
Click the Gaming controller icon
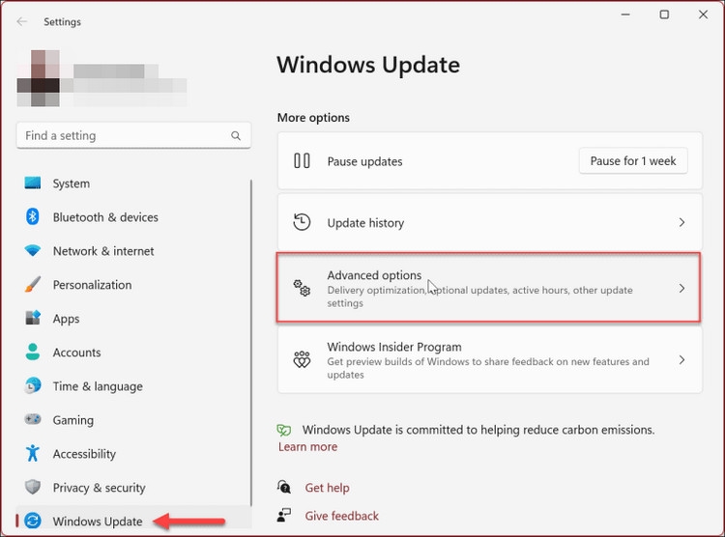(32, 419)
